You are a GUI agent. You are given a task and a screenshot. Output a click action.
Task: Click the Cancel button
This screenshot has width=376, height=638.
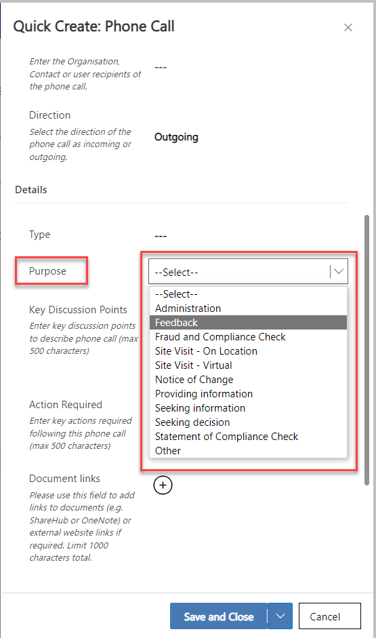pyautogui.click(x=330, y=616)
